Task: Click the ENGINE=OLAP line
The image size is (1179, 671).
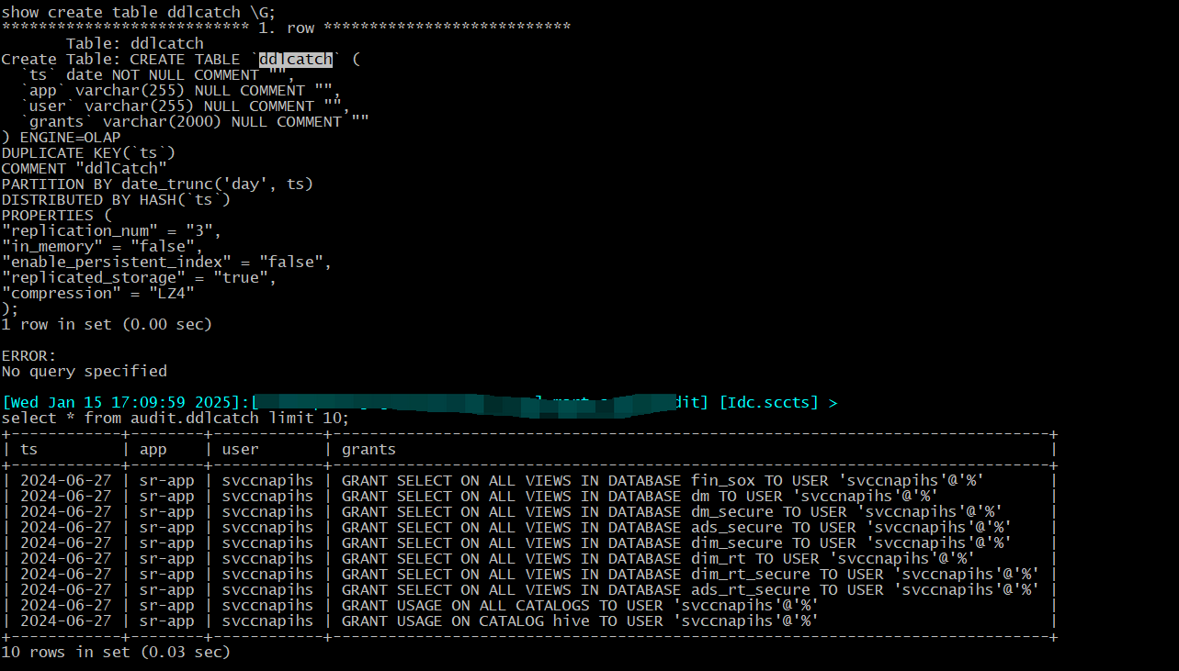Action: [x=62, y=137]
